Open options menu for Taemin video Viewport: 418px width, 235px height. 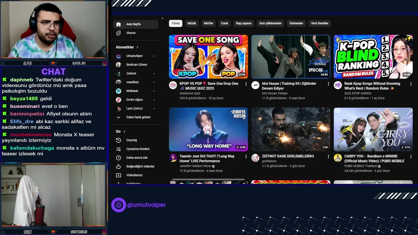[x=246, y=157]
